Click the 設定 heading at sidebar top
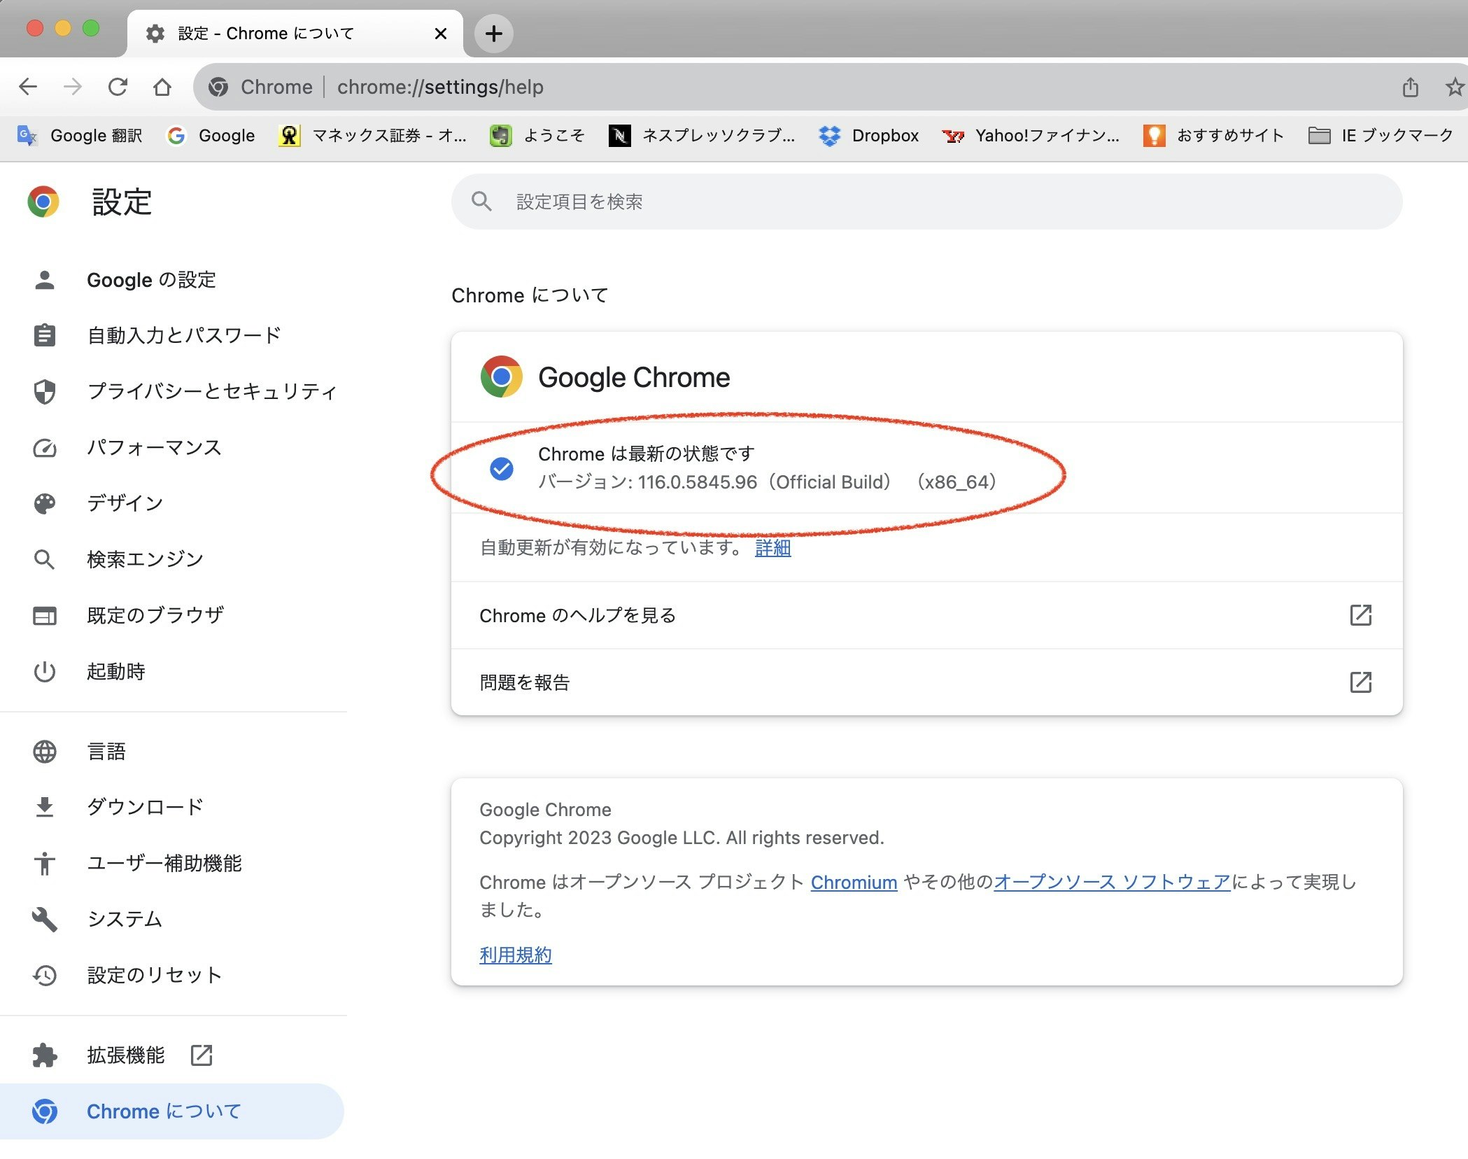This screenshot has width=1468, height=1159. coord(122,202)
